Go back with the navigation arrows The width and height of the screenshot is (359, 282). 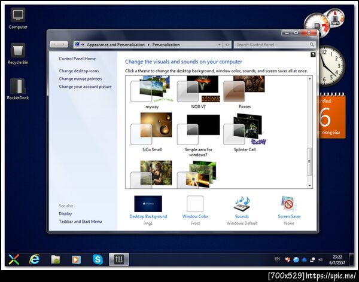[54, 44]
